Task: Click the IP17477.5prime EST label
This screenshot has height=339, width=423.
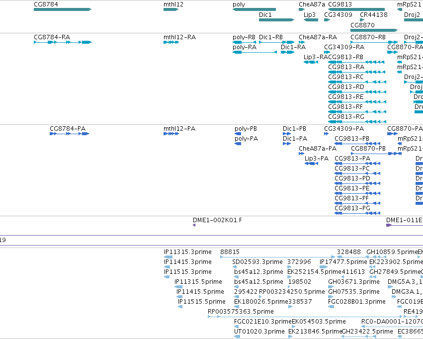Action: [x=343, y=262]
